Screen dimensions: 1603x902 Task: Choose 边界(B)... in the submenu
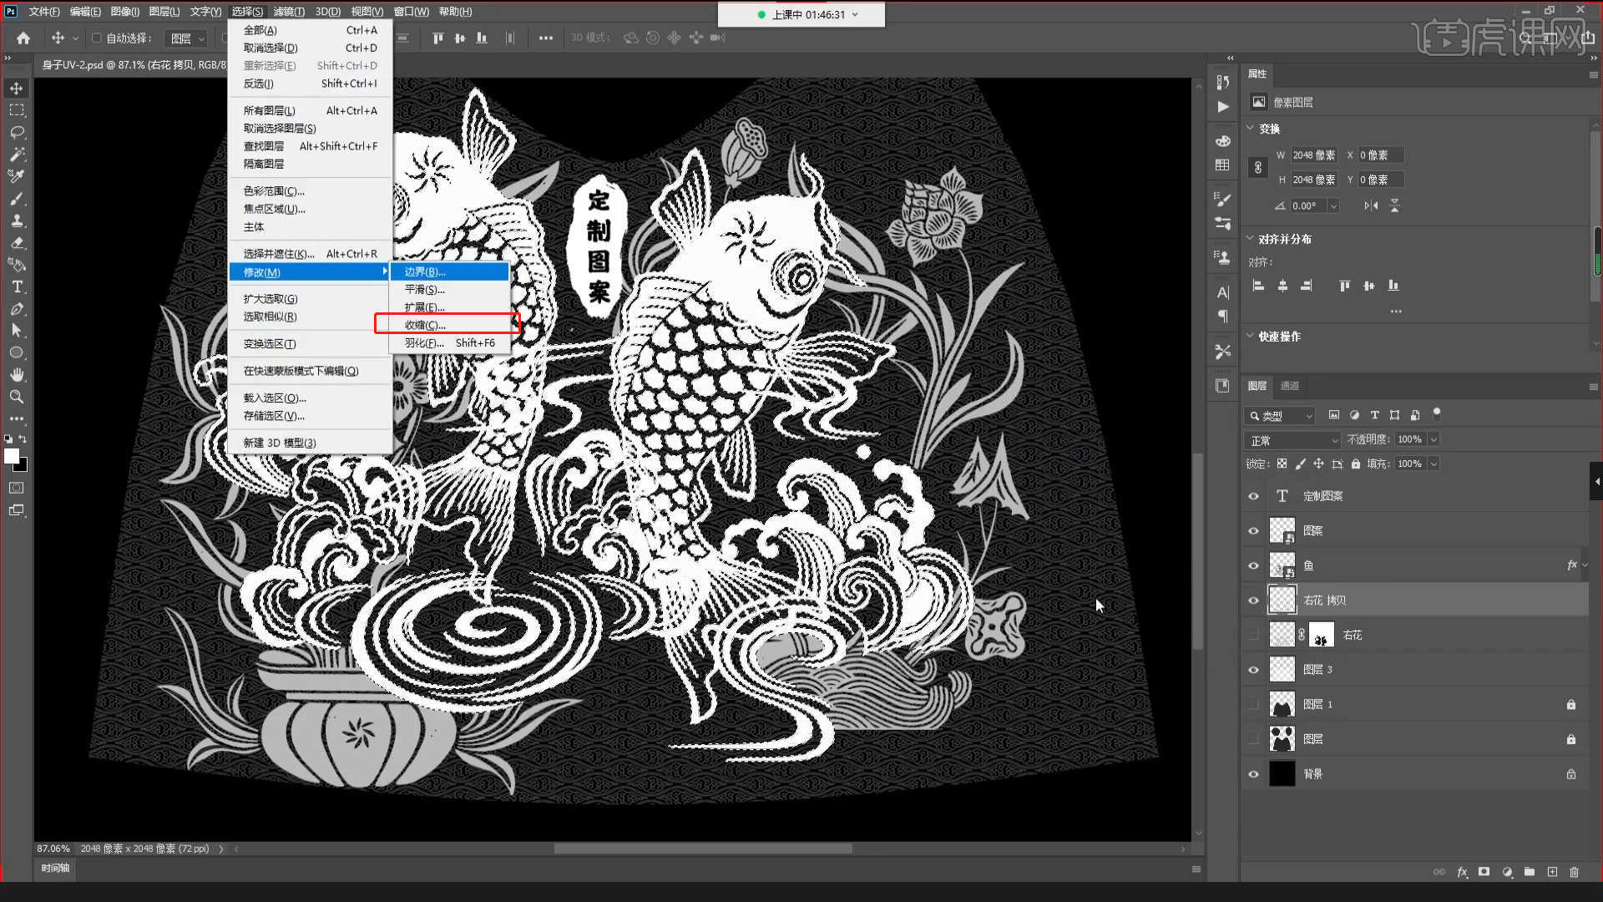[x=450, y=271]
